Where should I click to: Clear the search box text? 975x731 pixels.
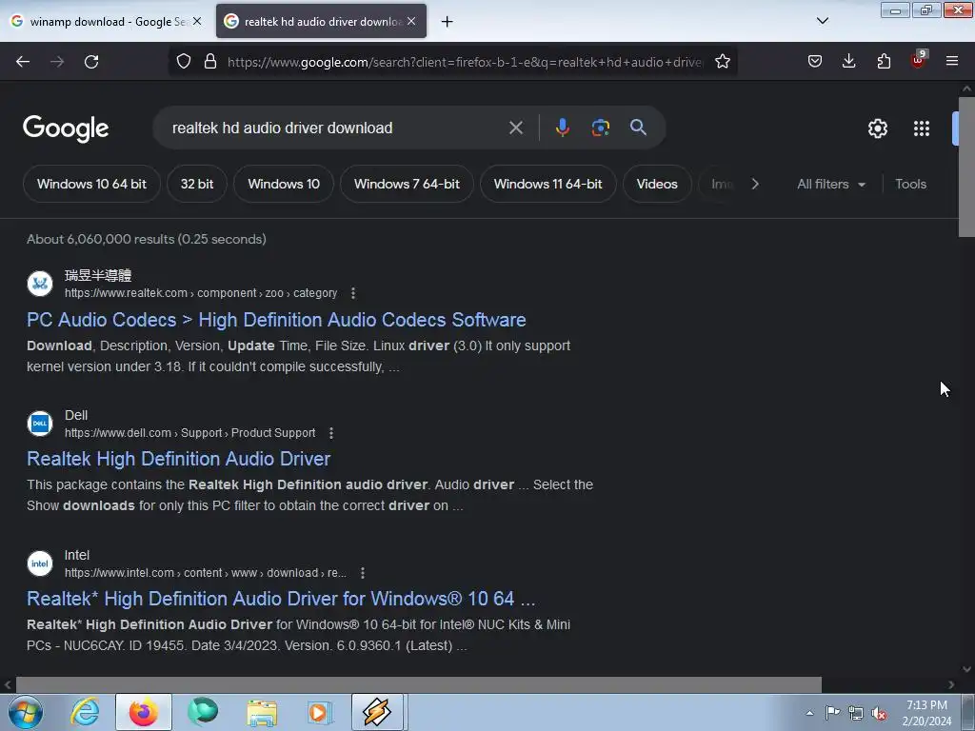[515, 128]
